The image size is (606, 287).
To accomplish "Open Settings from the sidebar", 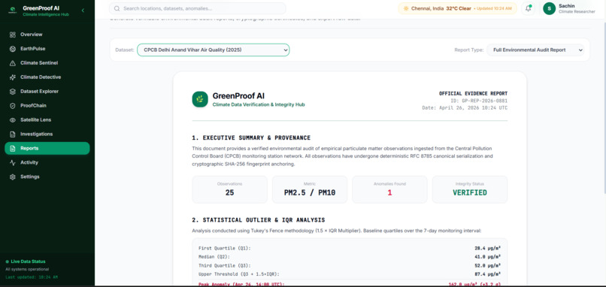I will click(47, 177).
